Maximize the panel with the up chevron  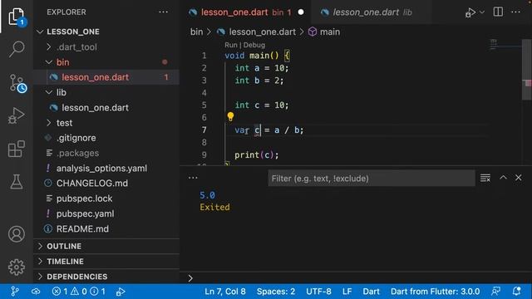(x=503, y=177)
